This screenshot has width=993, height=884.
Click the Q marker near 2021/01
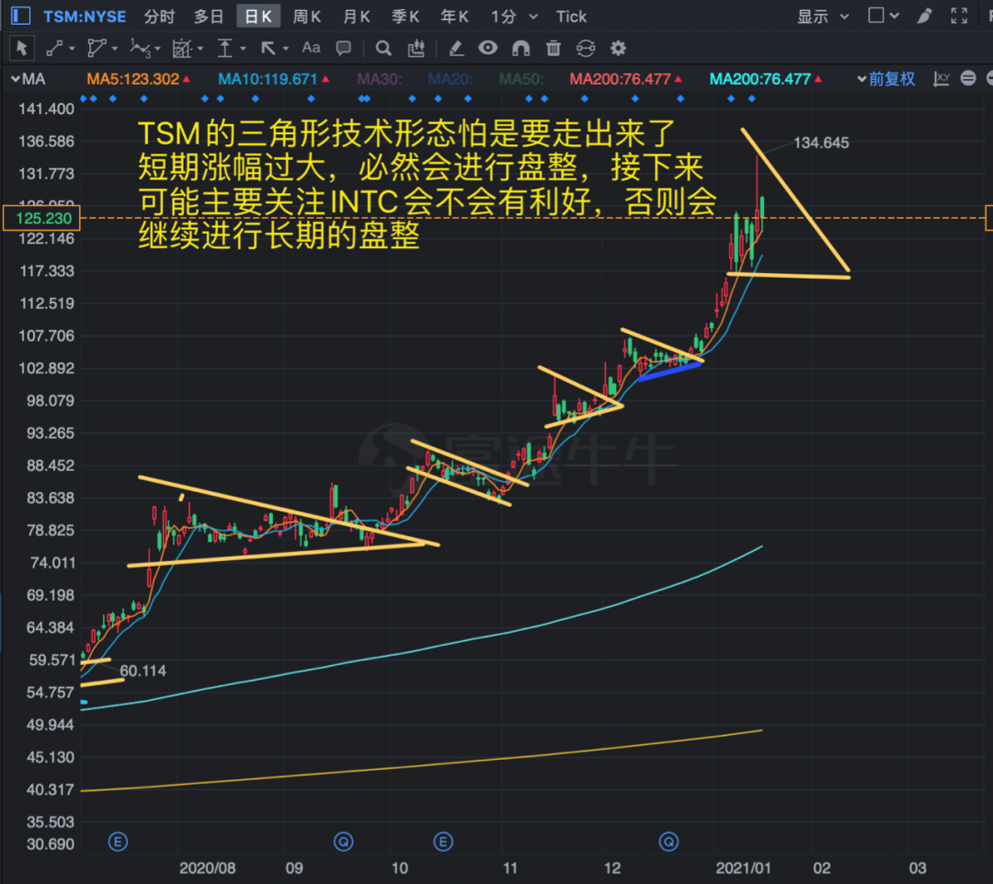click(x=668, y=843)
